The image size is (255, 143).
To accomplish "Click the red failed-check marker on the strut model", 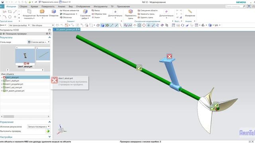I will [169, 56].
